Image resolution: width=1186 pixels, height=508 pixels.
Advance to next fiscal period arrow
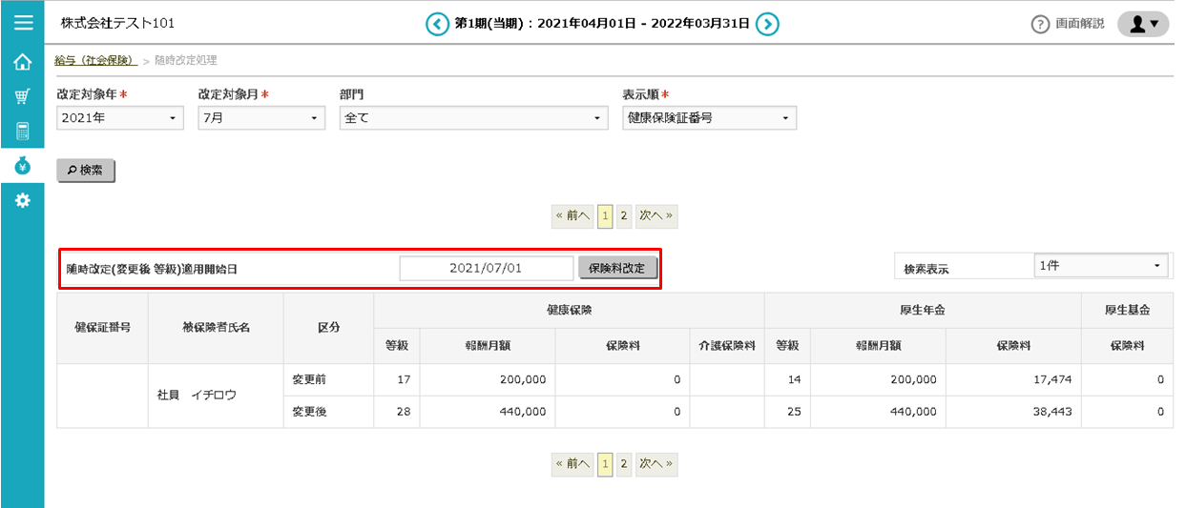coord(767,24)
